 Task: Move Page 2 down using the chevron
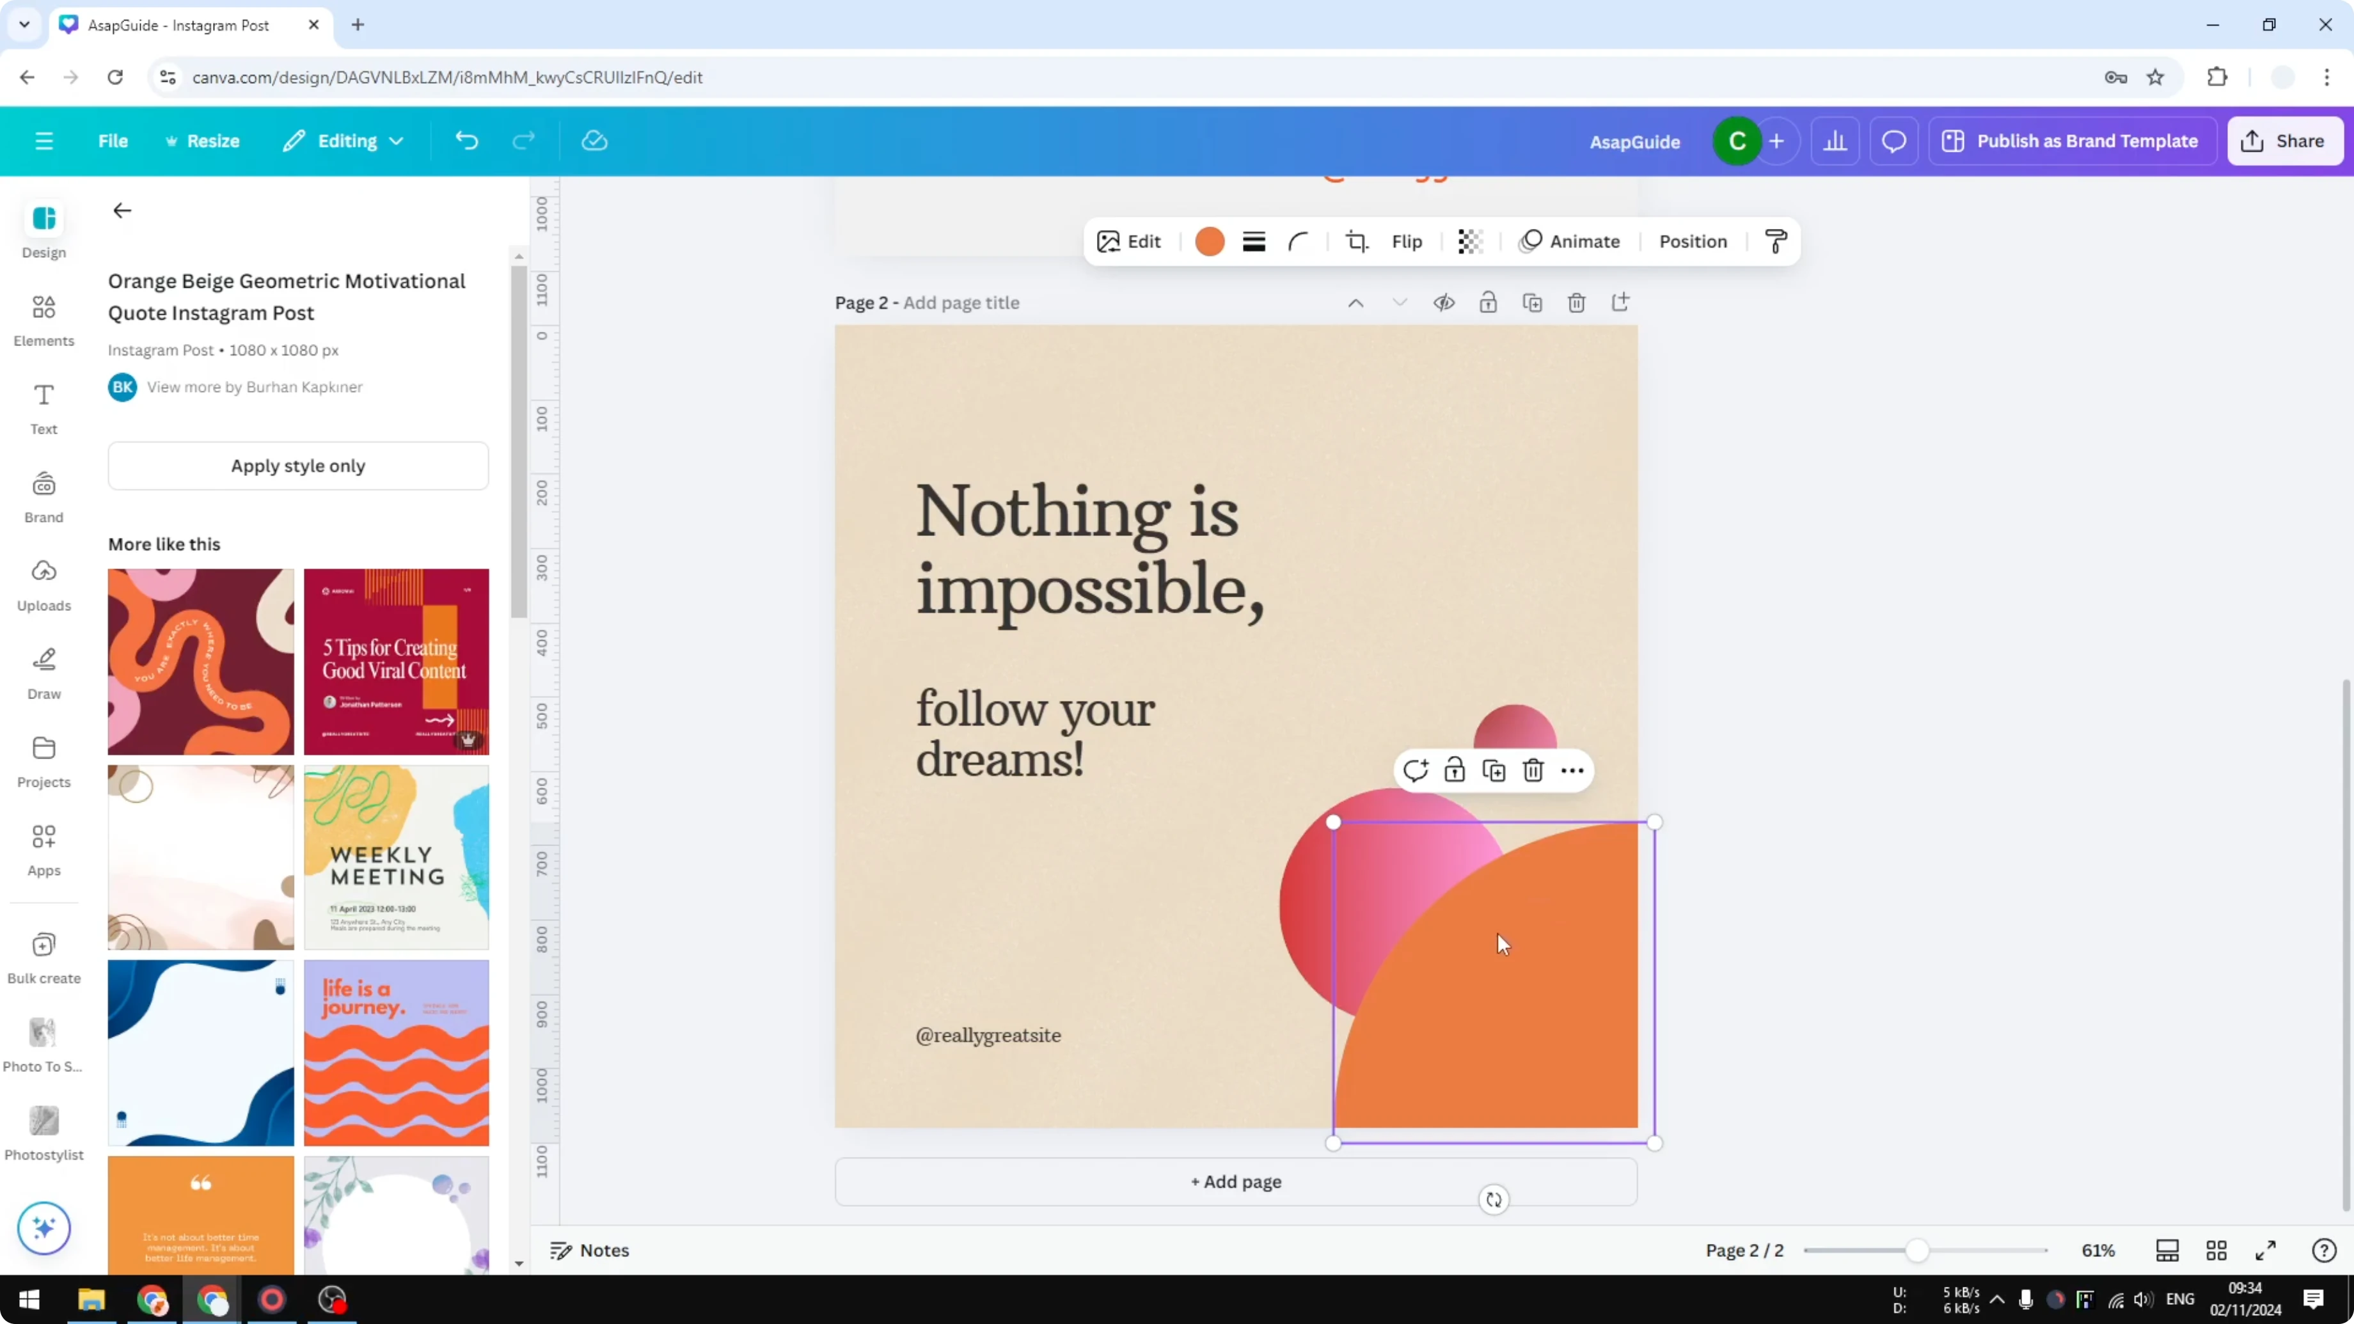(x=1399, y=301)
